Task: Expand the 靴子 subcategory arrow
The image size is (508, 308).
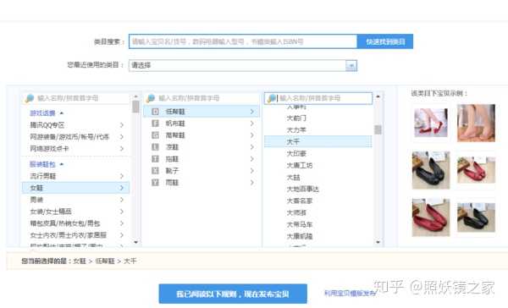Action: click(x=252, y=171)
